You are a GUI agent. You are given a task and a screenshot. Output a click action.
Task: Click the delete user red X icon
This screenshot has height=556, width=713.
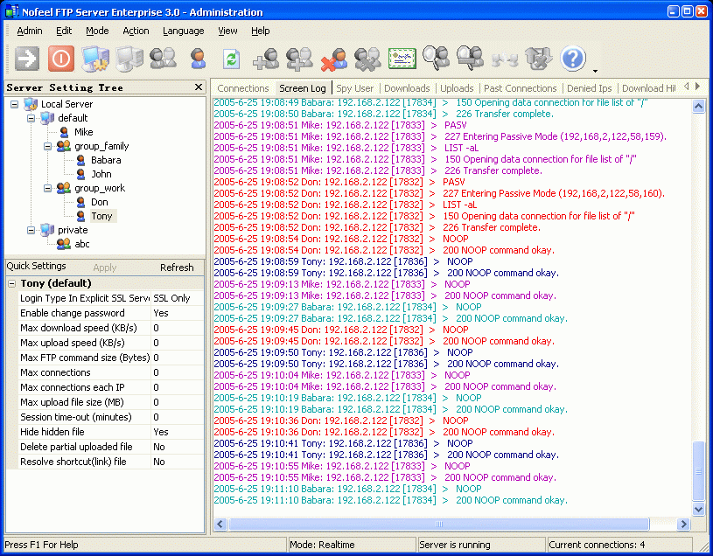(334, 59)
